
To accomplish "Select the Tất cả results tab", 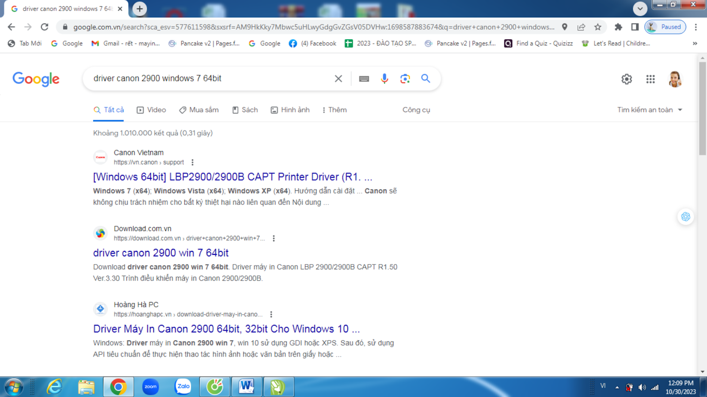I will coord(109,110).
